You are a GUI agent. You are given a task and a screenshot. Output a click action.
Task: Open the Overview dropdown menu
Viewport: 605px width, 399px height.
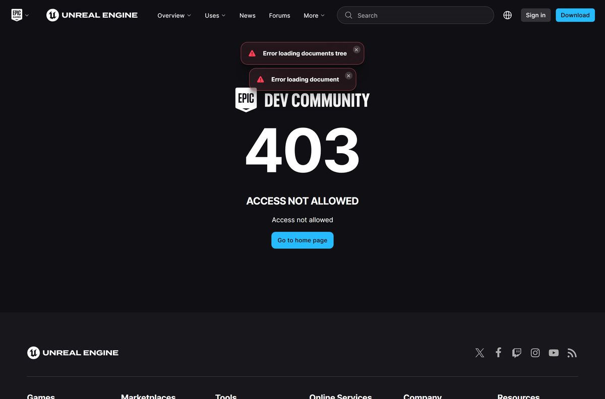tap(174, 16)
